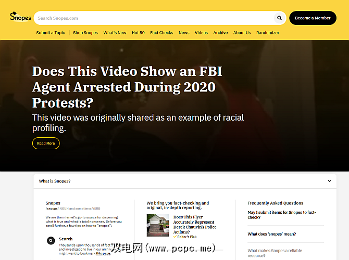Click the Snopes logo
This screenshot has height=260, width=349.
(x=20, y=17)
